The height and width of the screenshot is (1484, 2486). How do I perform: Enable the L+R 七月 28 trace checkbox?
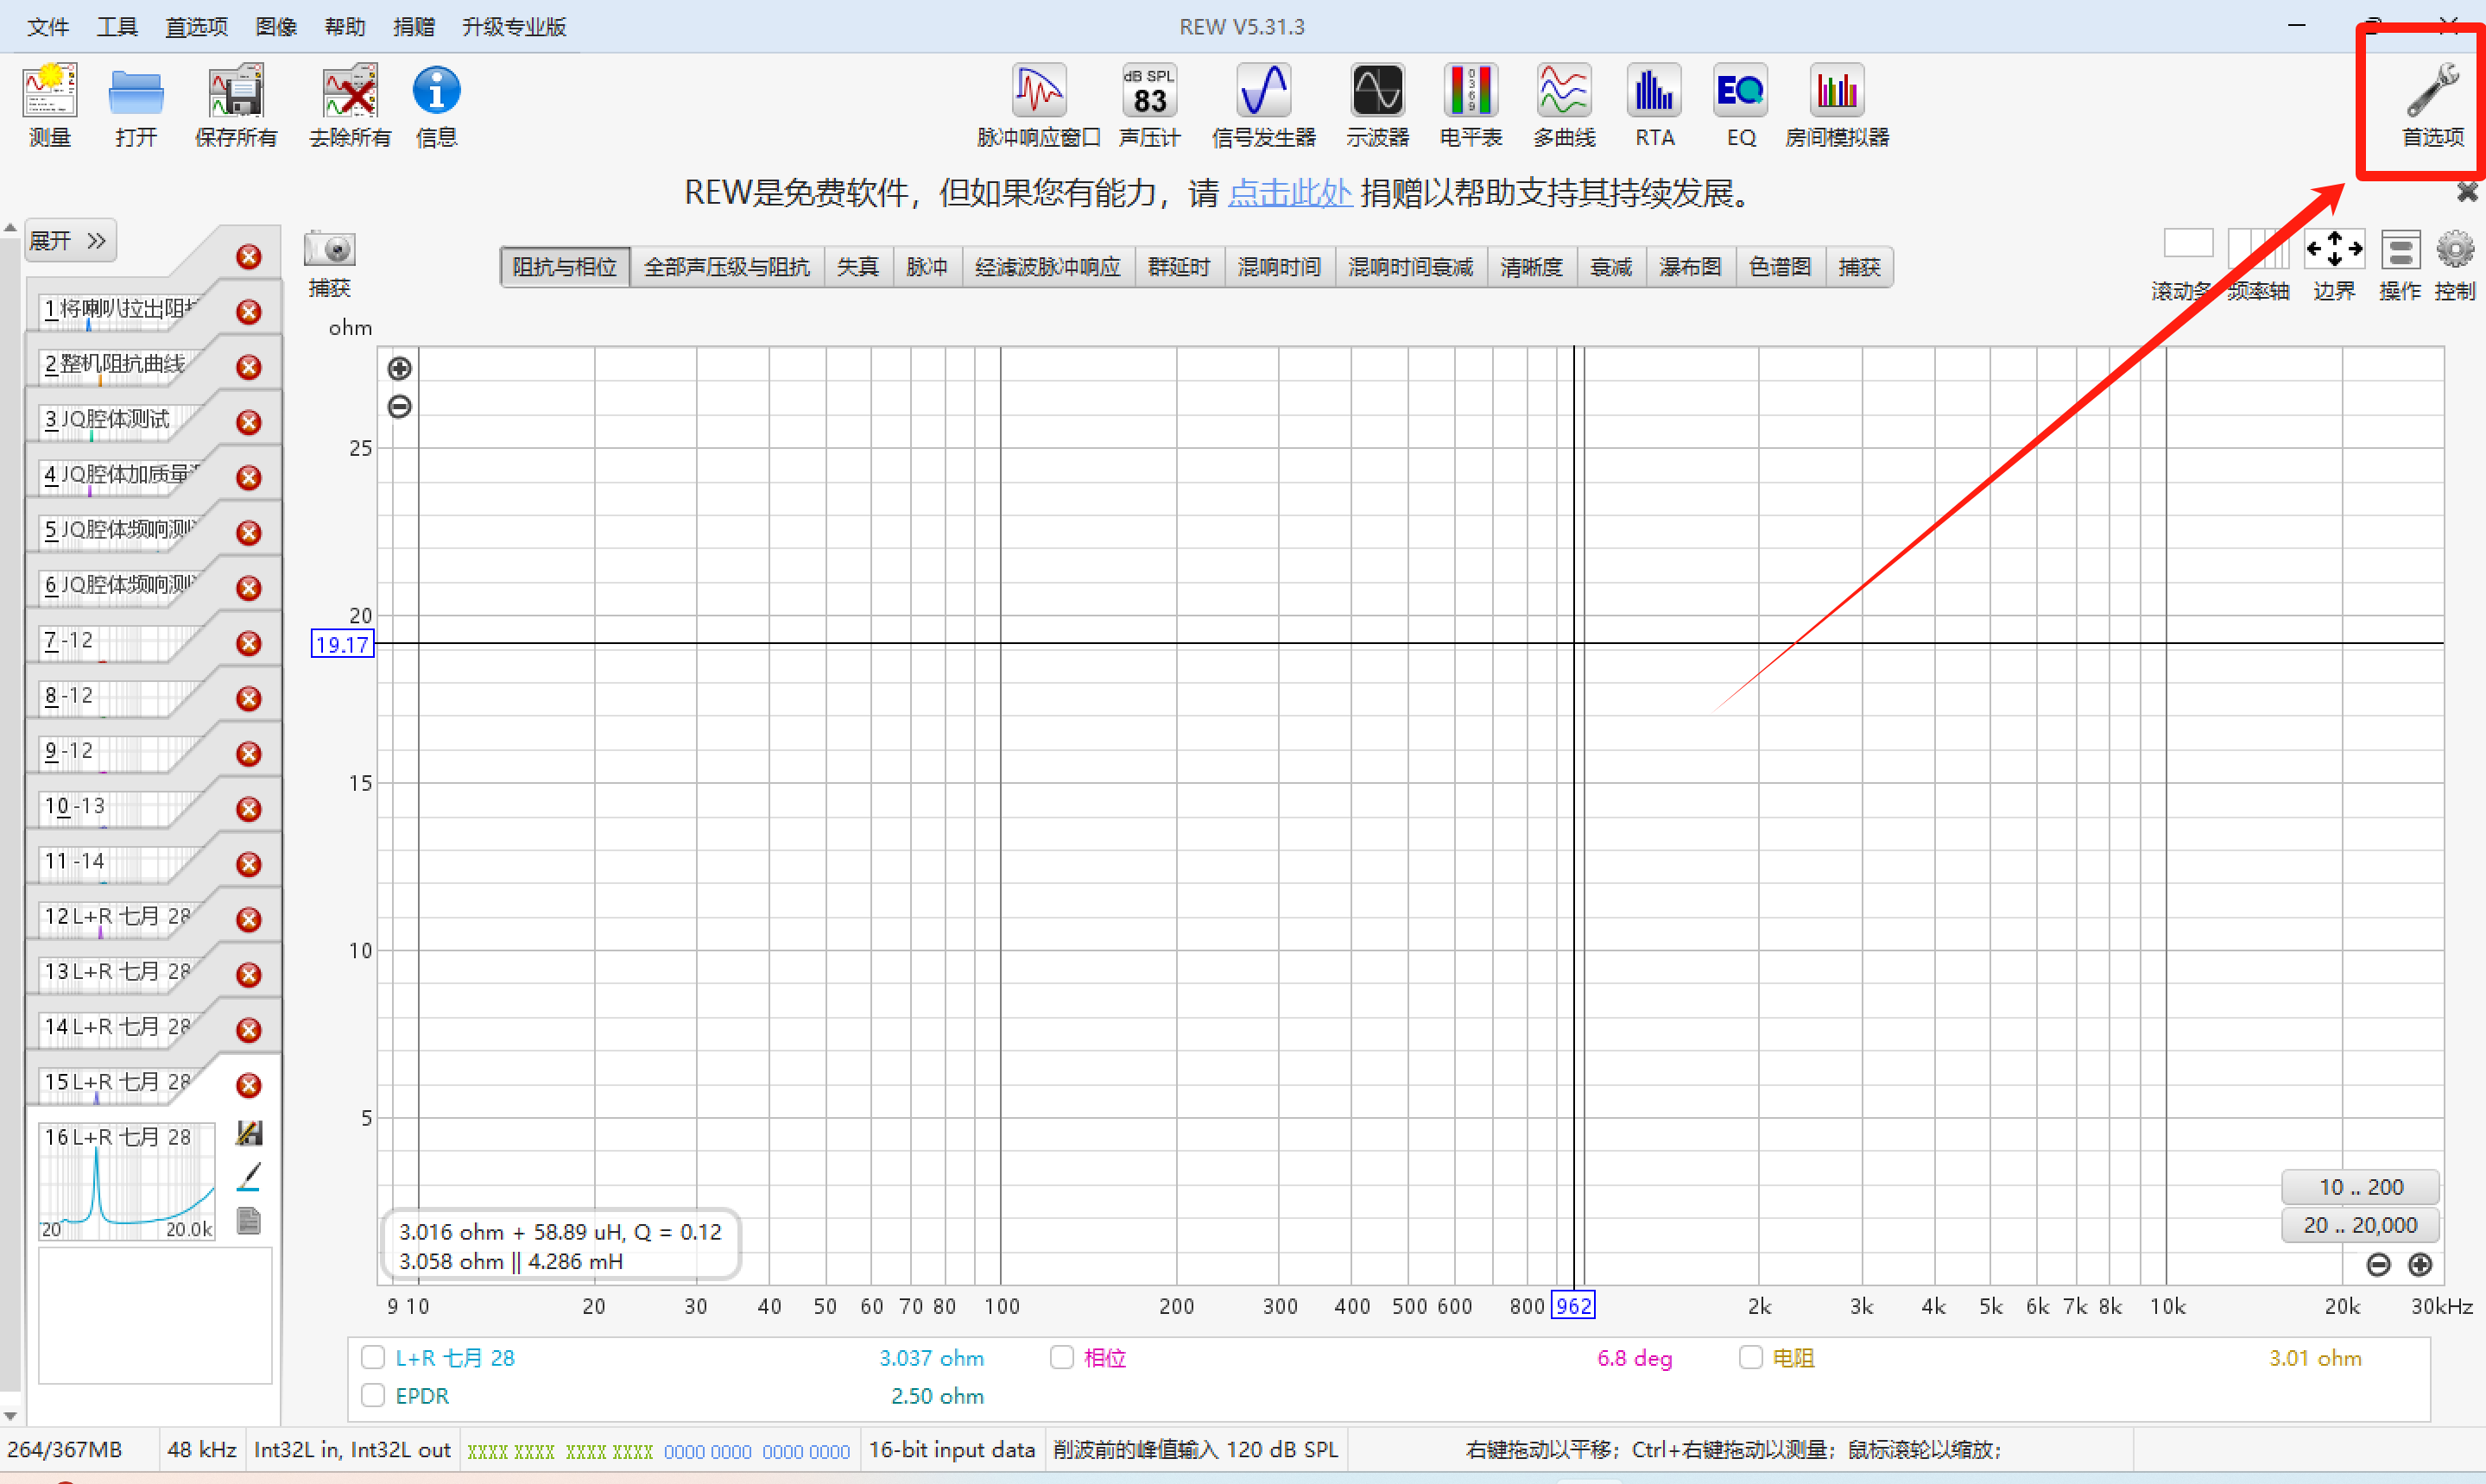tap(373, 1357)
